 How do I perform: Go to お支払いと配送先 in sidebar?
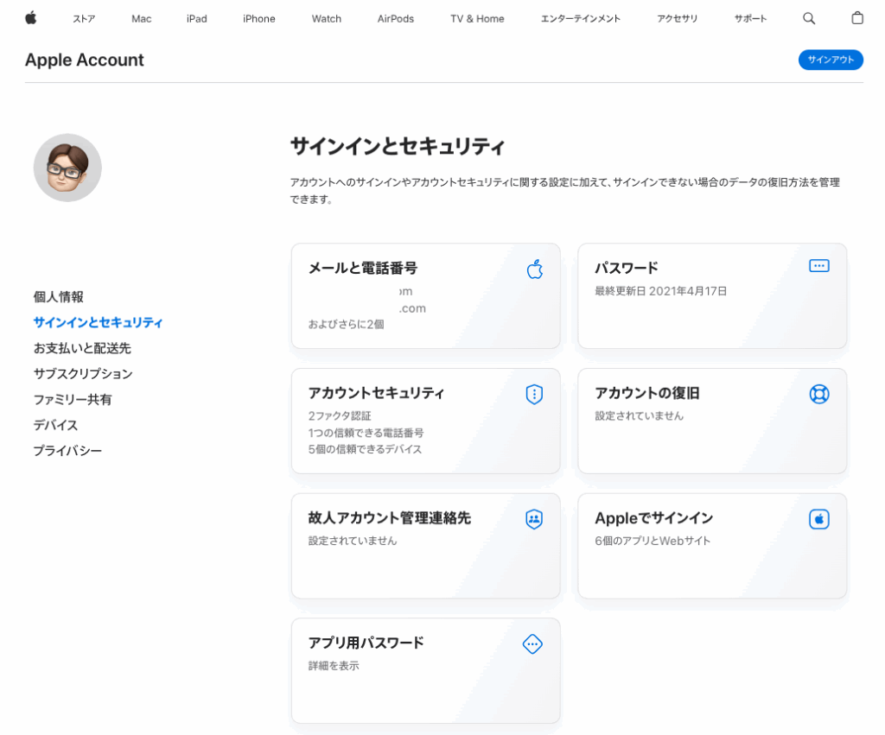[82, 348]
